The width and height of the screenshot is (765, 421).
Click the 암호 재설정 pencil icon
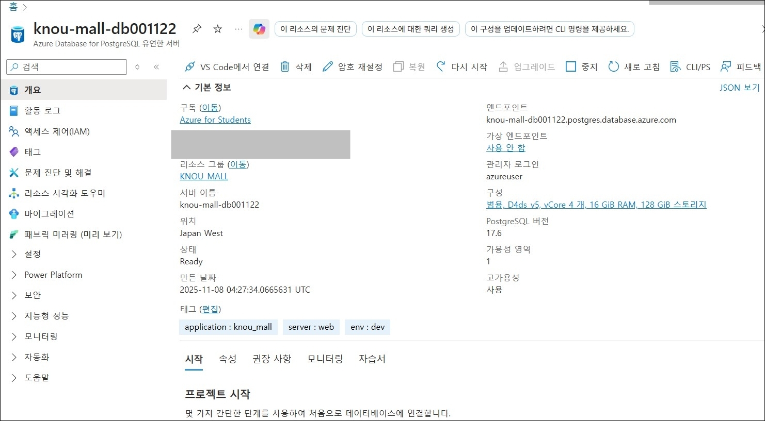click(327, 67)
